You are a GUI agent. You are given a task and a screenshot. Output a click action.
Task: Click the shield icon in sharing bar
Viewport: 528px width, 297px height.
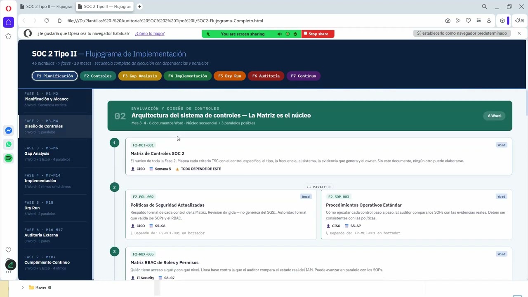[295, 34]
